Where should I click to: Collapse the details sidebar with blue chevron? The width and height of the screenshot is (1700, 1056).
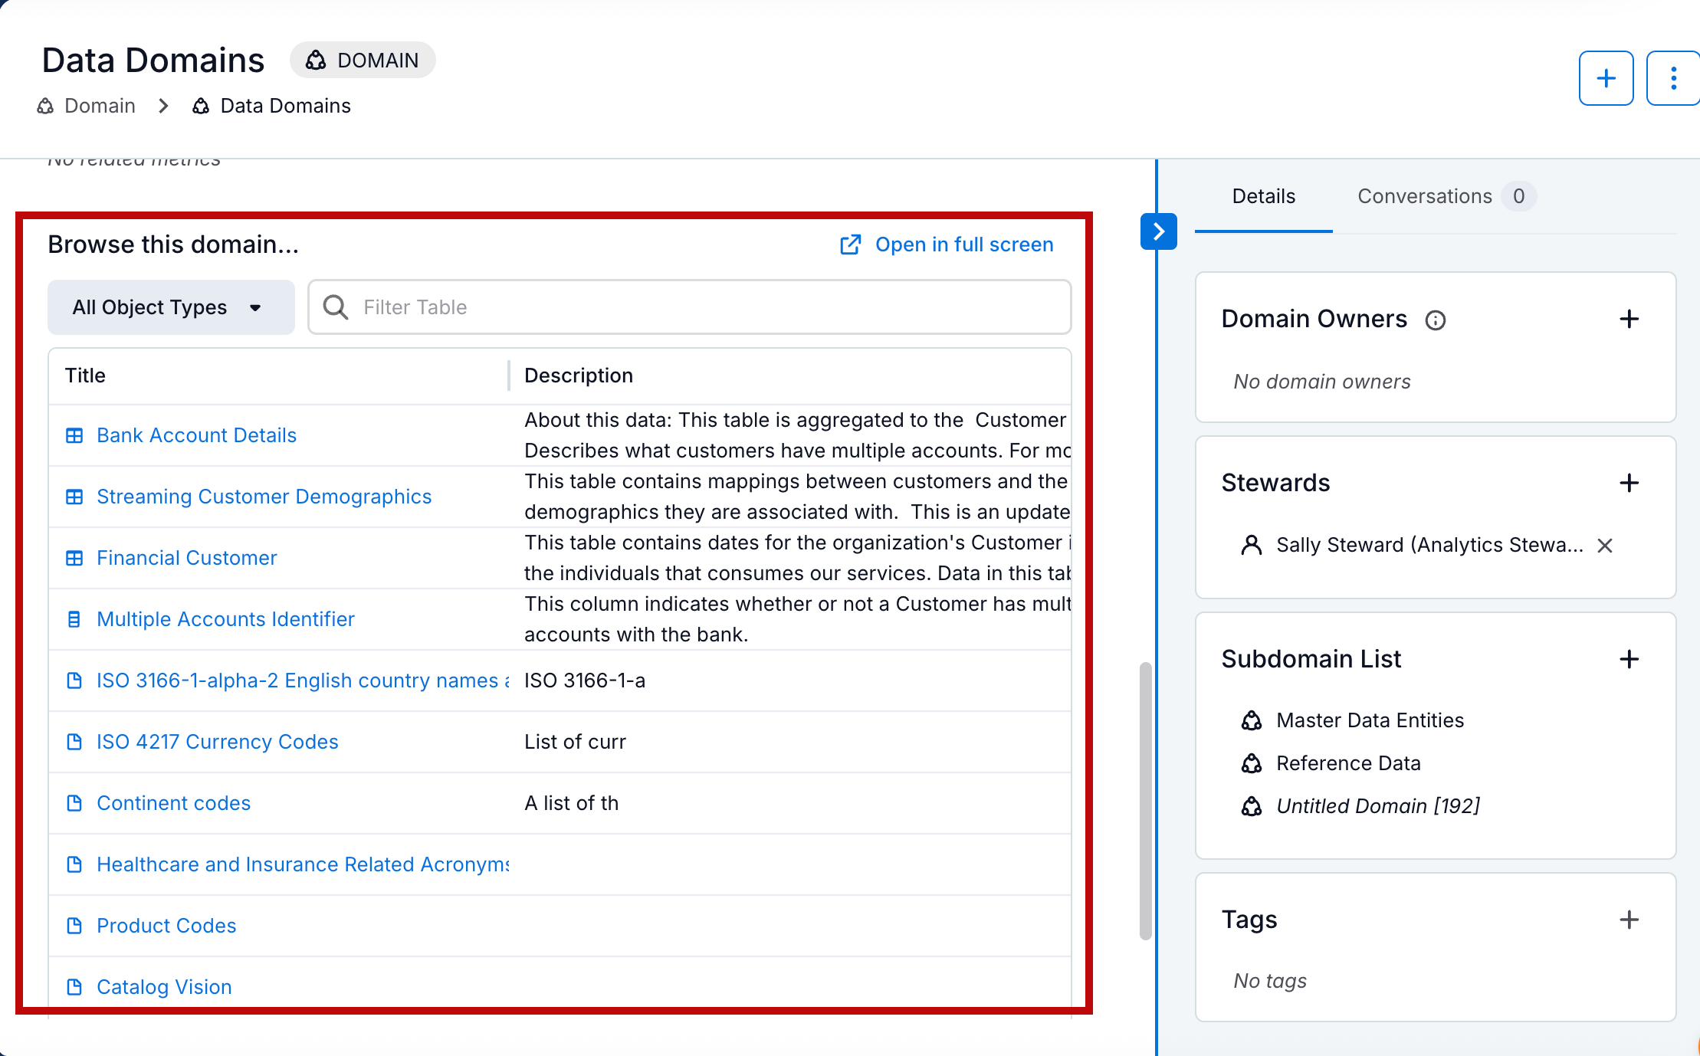click(1158, 231)
